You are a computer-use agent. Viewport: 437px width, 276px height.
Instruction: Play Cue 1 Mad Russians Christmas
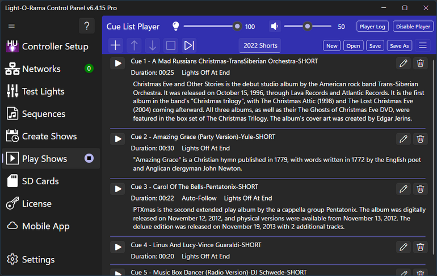[117, 63]
